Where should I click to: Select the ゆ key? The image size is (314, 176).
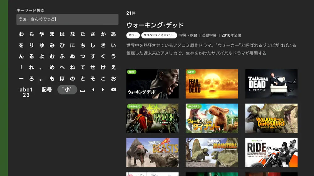pyautogui.click(x=42, y=45)
